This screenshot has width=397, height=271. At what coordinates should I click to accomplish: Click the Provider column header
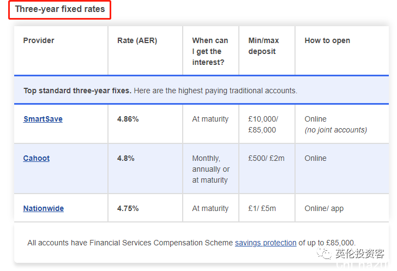coord(39,40)
